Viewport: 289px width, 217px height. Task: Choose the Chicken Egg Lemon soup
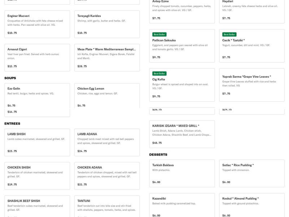[x=107, y=96]
